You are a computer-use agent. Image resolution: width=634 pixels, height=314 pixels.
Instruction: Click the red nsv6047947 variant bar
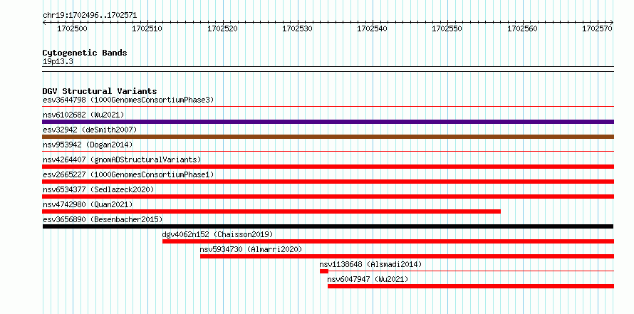pos(471,286)
